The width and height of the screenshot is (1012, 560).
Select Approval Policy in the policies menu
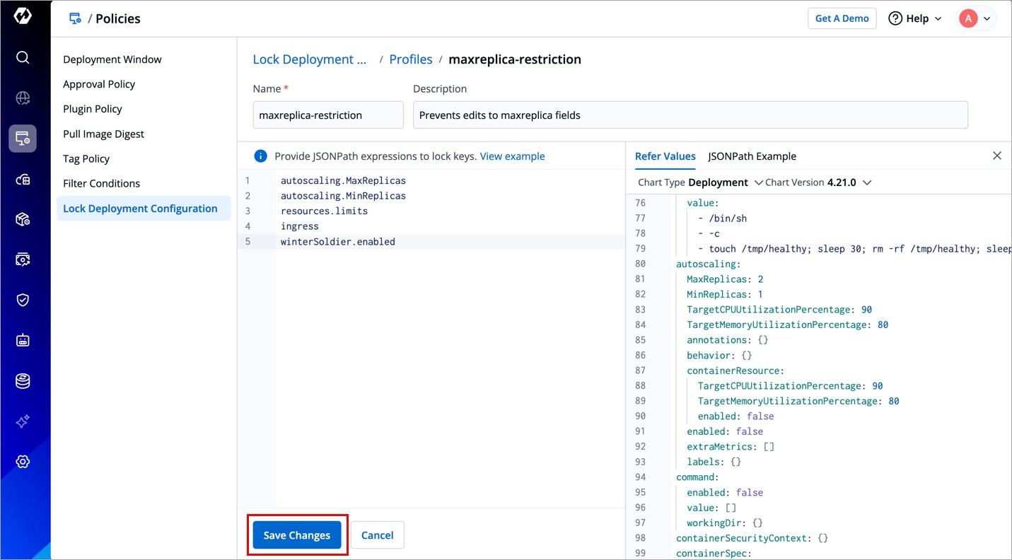pyautogui.click(x=99, y=84)
